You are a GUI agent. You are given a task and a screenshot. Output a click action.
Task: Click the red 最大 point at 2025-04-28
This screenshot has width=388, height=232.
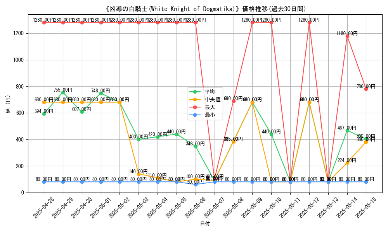(44, 23)
